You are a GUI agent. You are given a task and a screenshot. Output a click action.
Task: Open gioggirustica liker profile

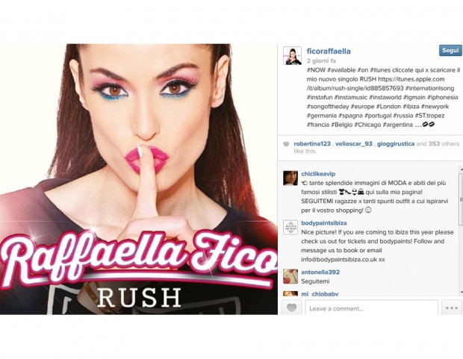point(396,144)
